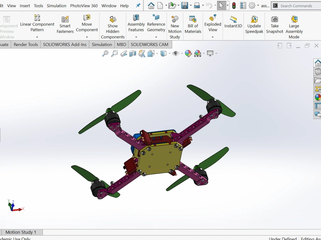Click the Undo arrow
This screenshot has height=240, width=321.
click(209, 6)
